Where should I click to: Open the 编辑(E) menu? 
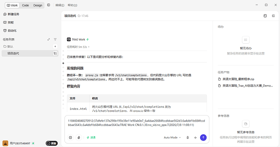coord(60,5)
